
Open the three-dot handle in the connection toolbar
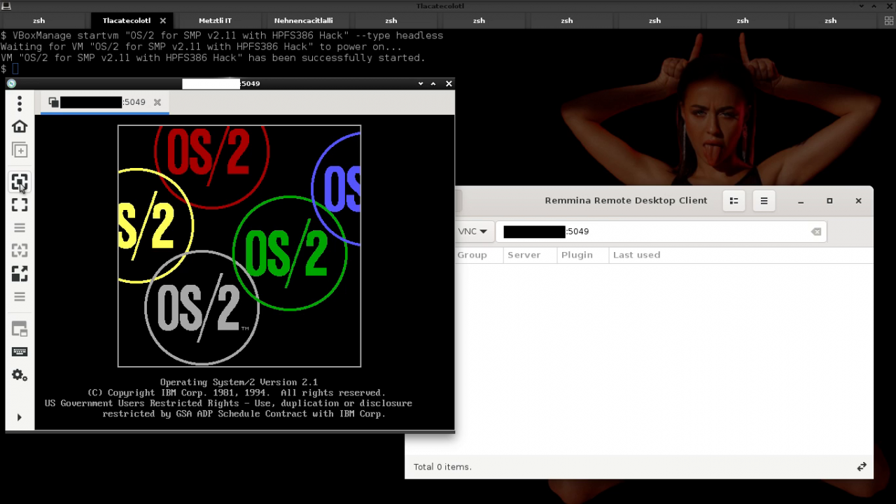(x=20, y=104)
